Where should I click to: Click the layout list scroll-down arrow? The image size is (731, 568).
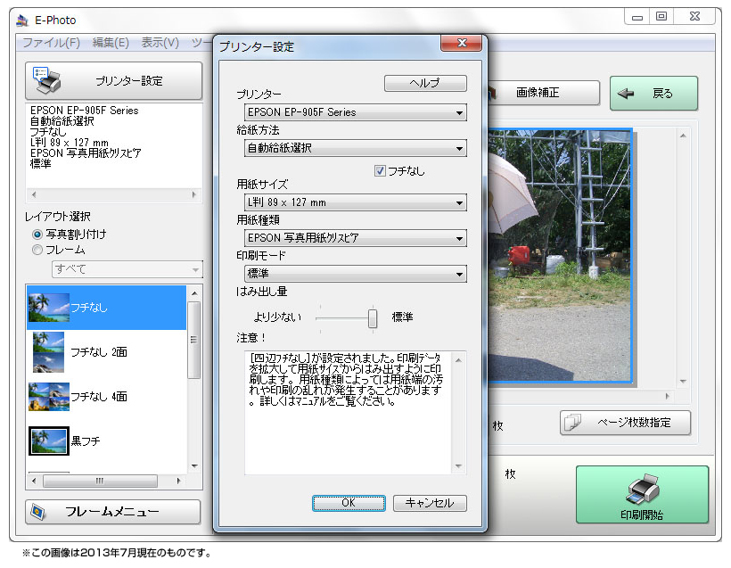click(195, 465)
